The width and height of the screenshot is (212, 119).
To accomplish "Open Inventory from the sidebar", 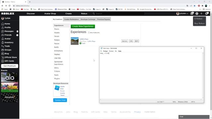I will tap(7, 42).
